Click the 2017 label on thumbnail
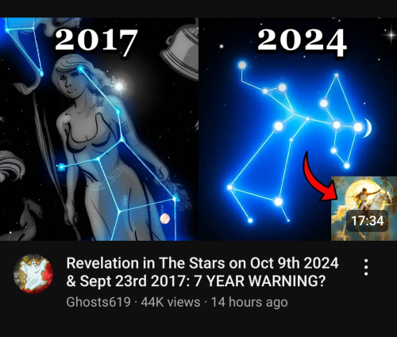This screenshot has width=397, height=337. click(96, 41)
